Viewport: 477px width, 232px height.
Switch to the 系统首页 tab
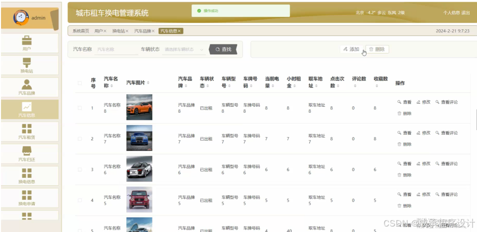pos(81,31)
